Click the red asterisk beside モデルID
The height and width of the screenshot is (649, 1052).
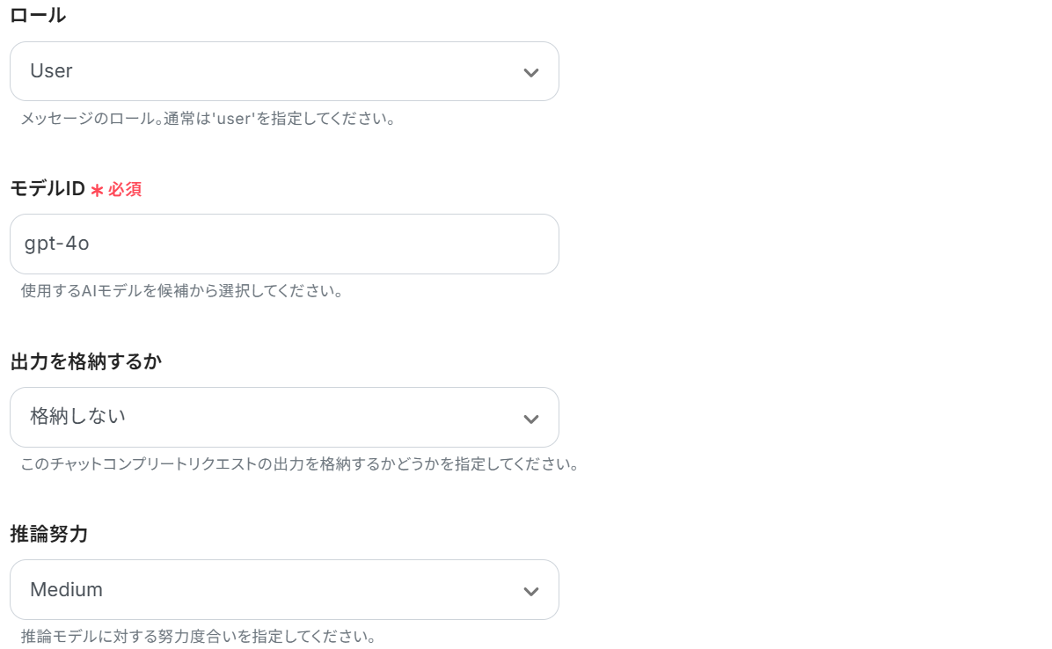(97, 189)
